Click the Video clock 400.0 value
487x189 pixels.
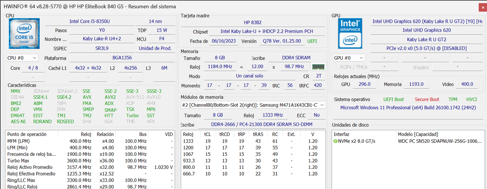467,84
